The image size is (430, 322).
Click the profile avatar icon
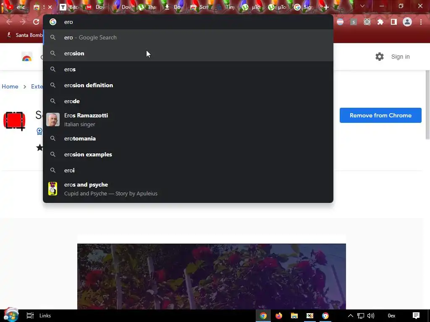pos(407,22)
